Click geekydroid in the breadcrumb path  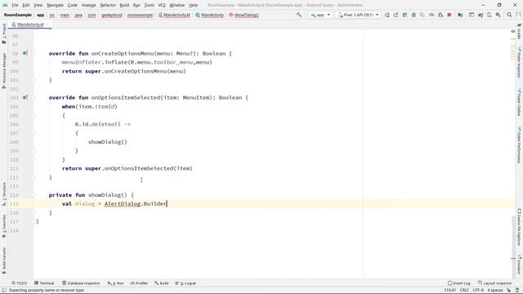point(111,15)
